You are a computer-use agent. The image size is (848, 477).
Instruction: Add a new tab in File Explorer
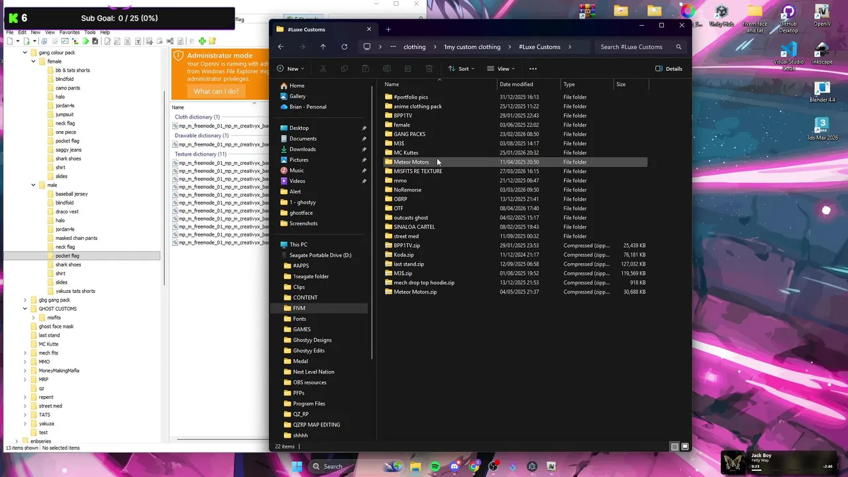click(388, 29)
